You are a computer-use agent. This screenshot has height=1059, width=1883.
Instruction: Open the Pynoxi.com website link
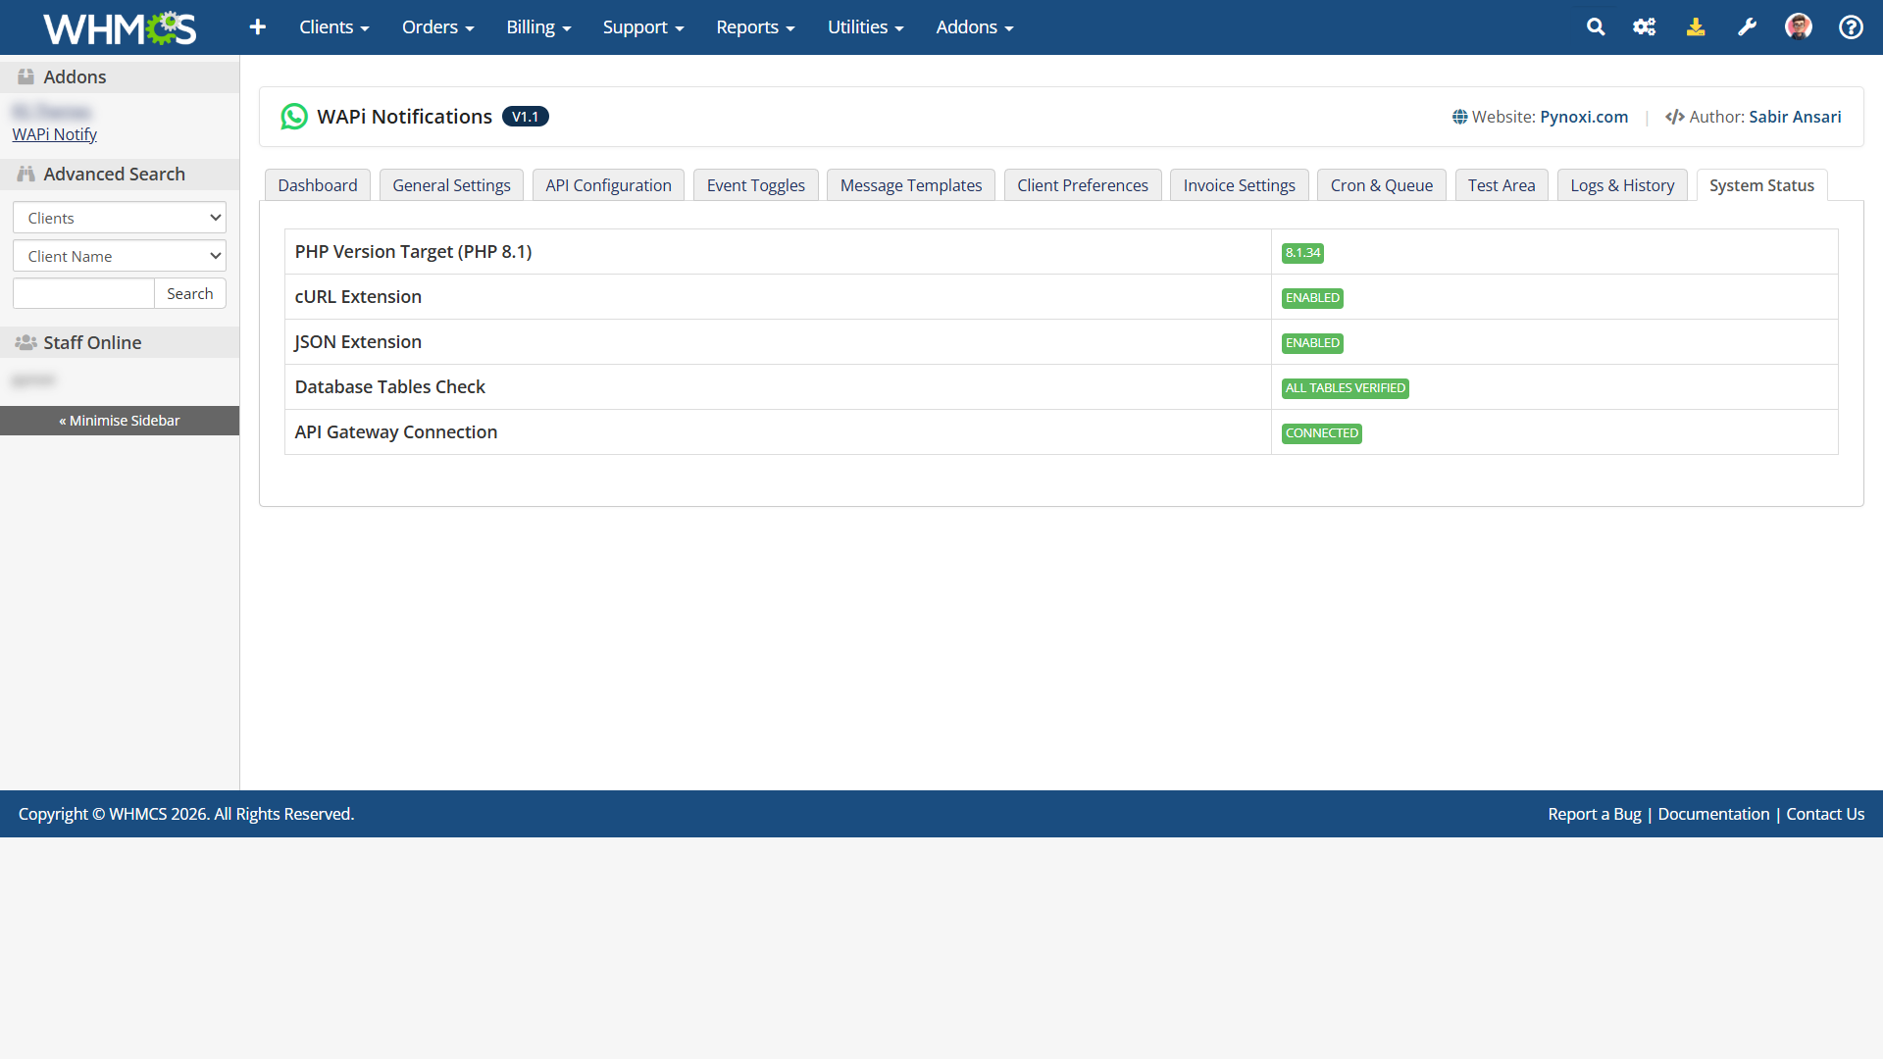(1584, 117)
